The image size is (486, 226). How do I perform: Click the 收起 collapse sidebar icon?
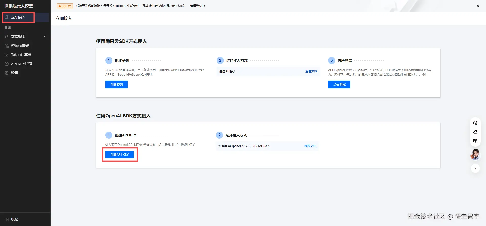click(x=7, y=219)
